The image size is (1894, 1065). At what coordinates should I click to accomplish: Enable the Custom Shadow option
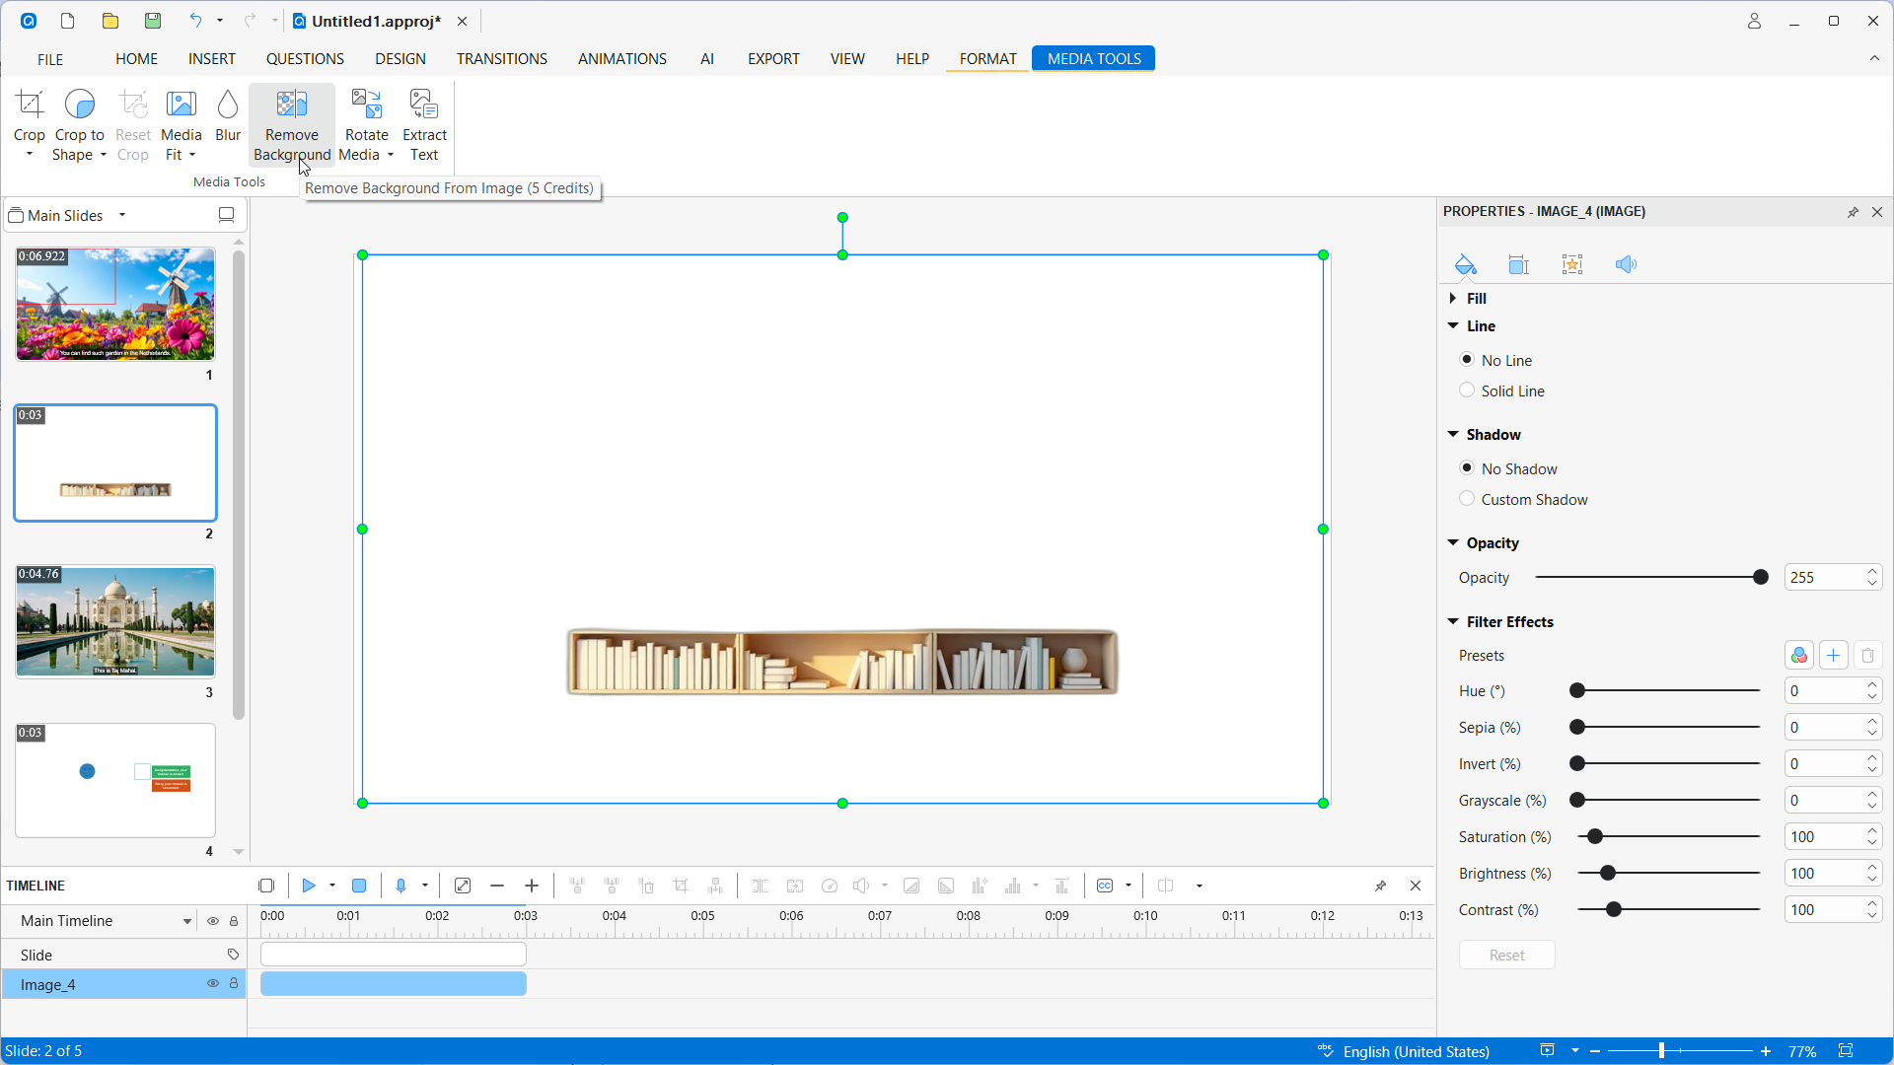click(x=1467, y=499)
